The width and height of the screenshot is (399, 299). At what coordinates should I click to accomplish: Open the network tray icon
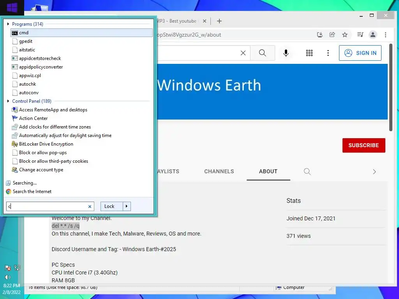pyautogui.click(x=17, y=267)
